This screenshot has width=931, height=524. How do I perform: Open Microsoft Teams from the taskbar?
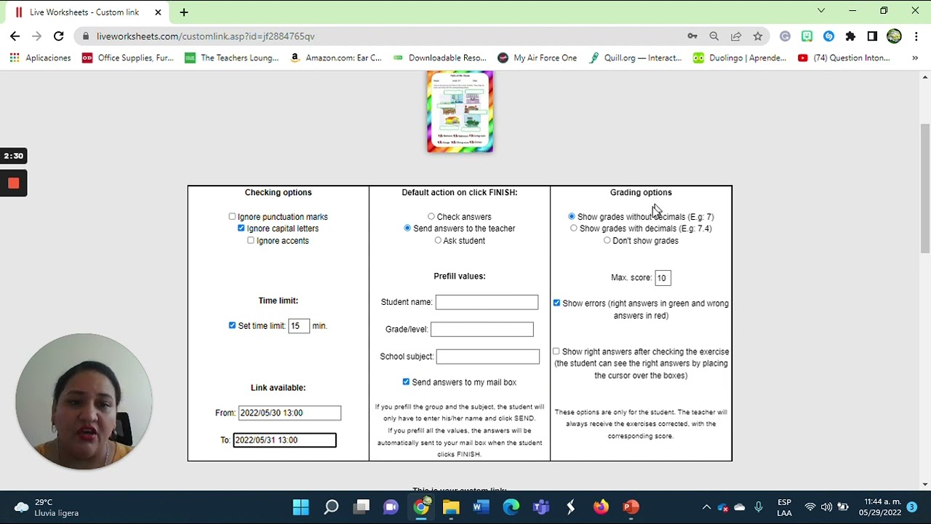pyautogui.click(x=541, y=507)
